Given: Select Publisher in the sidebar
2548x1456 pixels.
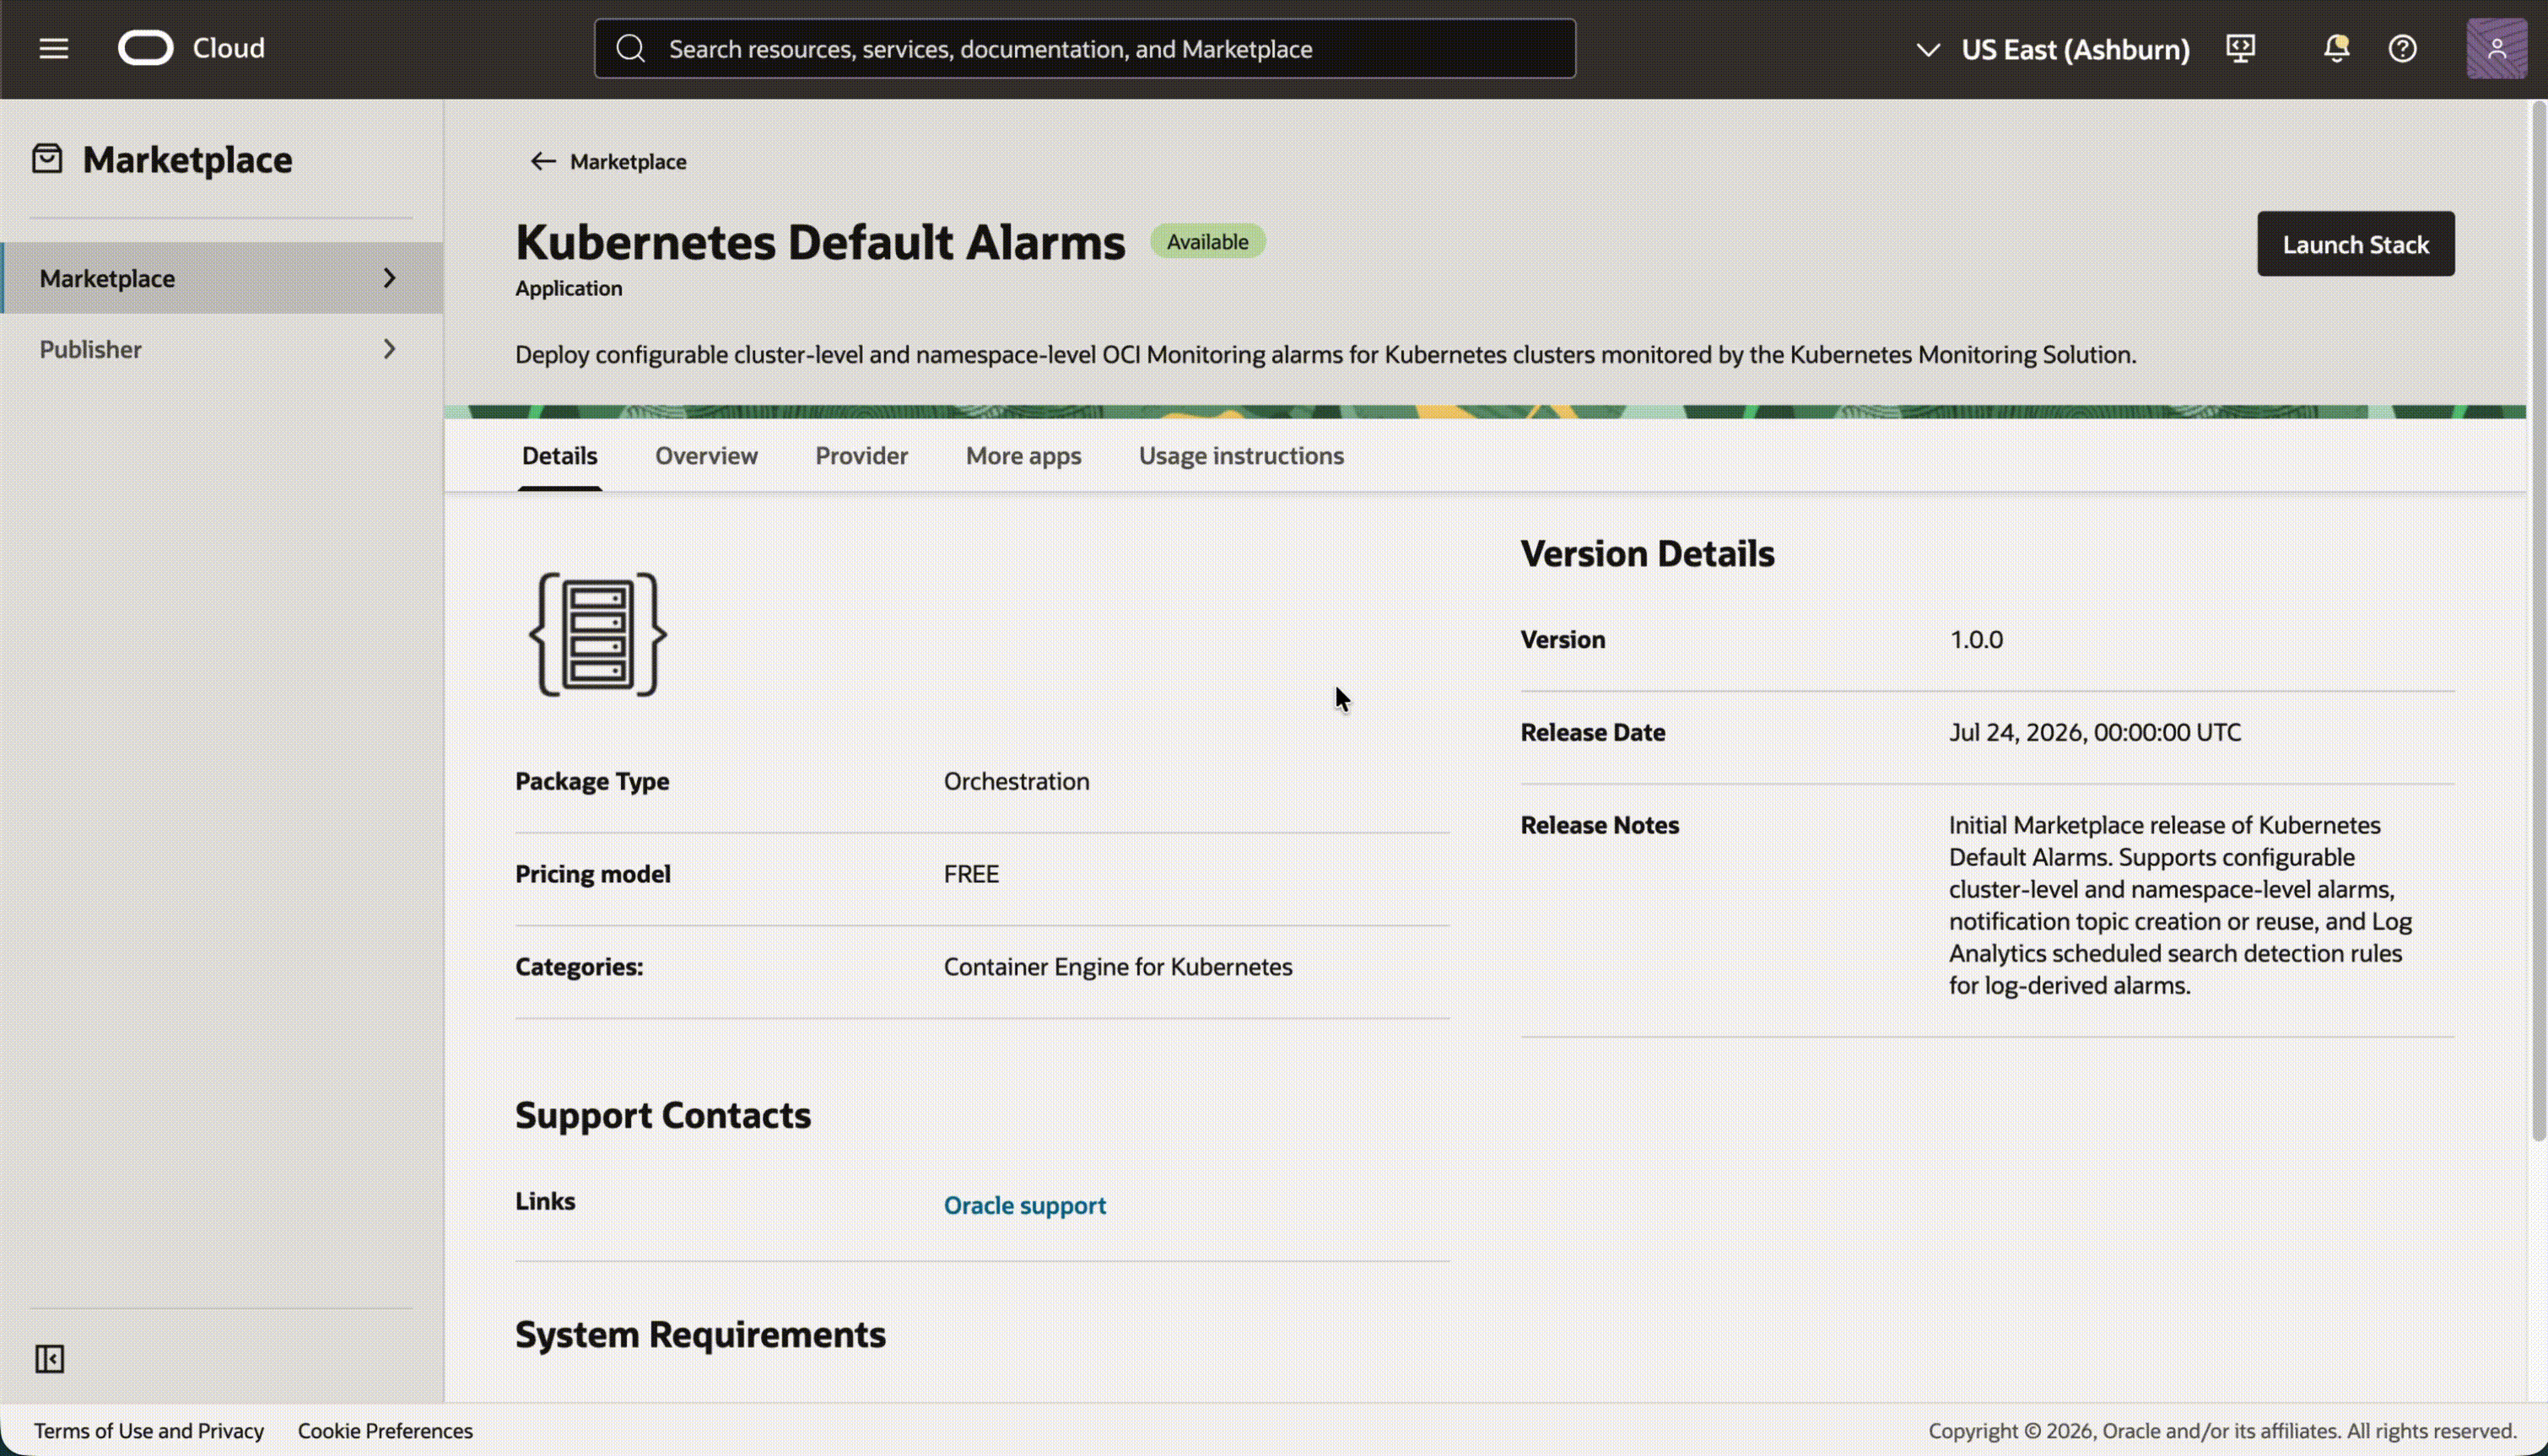Looking at the screenshot, I should point(222,349).
